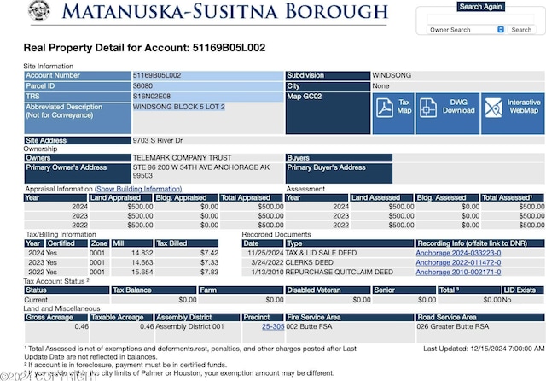Click City value None
Viewport: 546px width, 381px height.
(x=381, y=85)
